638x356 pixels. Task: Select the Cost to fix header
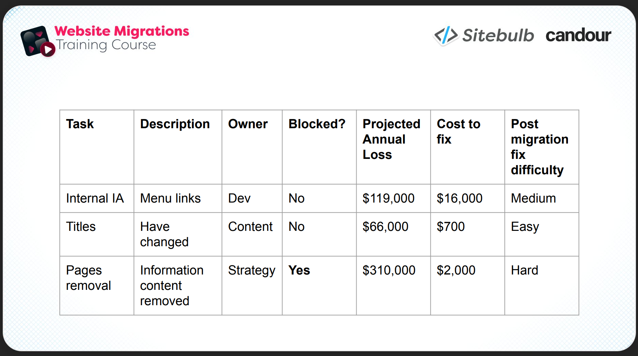click(458, 132)
